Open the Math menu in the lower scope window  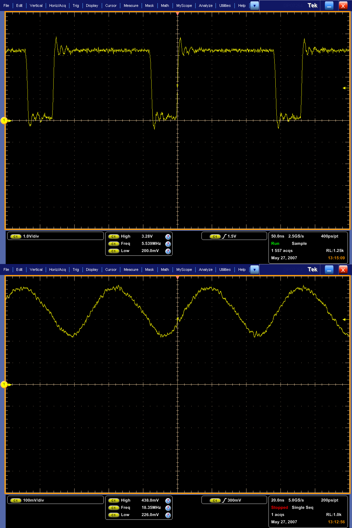point(165,269)
